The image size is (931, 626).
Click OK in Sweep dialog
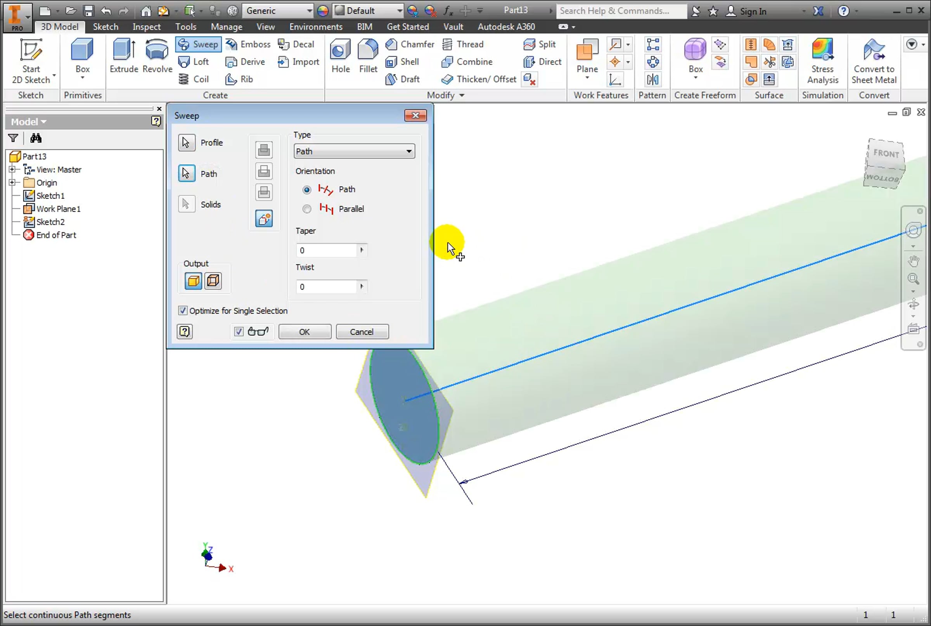(305, 332)
